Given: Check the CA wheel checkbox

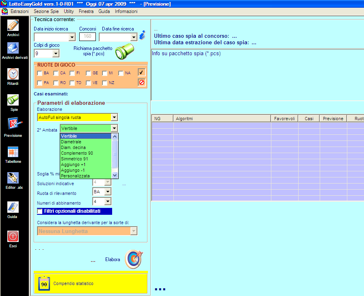Looking at the screenshot, I should coord(56,73).
